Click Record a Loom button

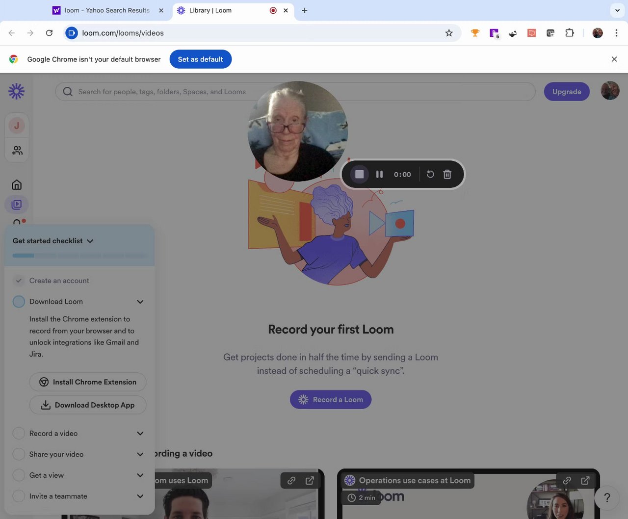331,399
